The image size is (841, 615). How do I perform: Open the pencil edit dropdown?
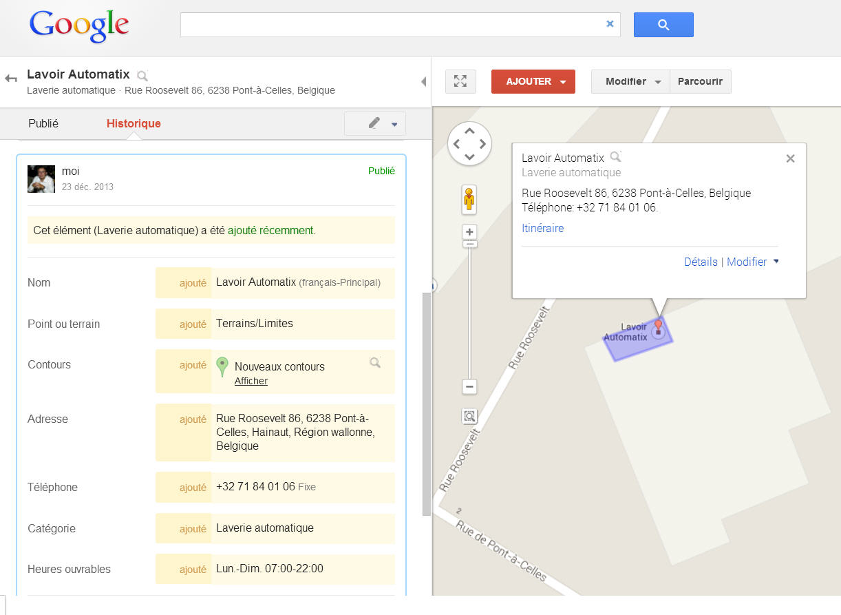tap(375, 124)
